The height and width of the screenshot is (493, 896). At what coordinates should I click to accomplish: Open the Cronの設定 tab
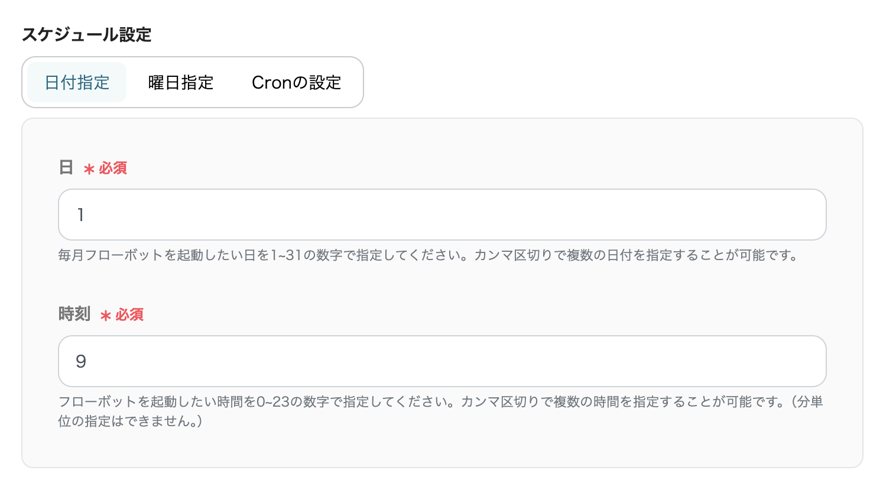click(x=296, y=82)
